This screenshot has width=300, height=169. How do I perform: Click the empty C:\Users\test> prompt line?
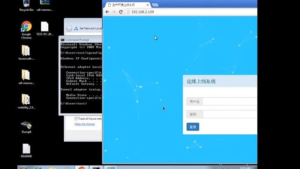click(x=74, y=103)
